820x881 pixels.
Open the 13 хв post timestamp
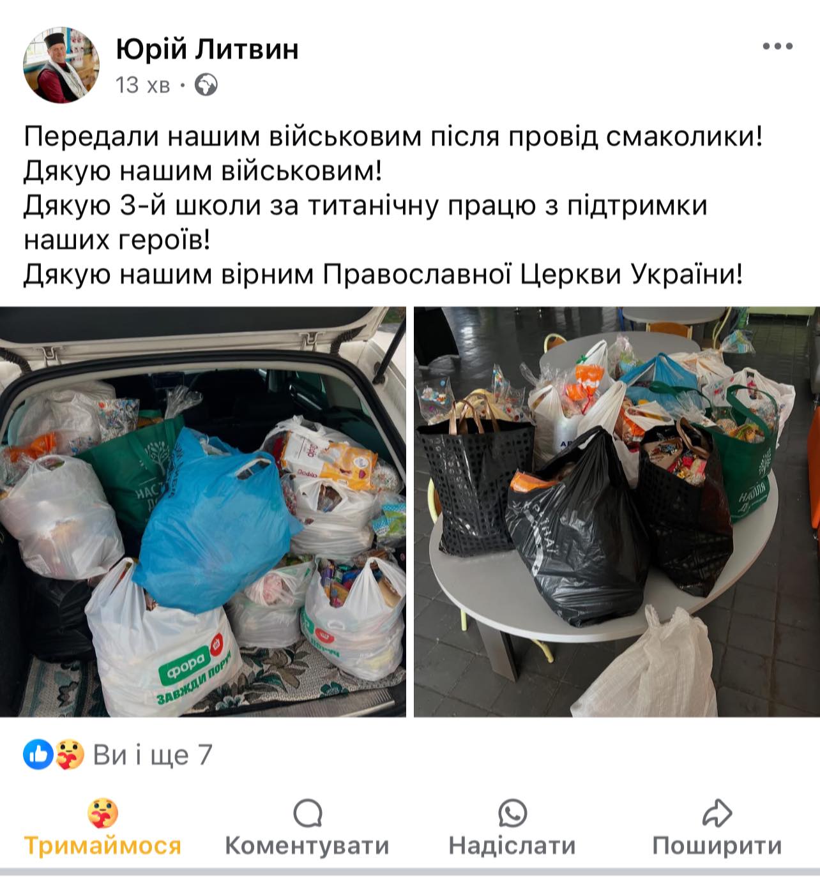[143, 84]
